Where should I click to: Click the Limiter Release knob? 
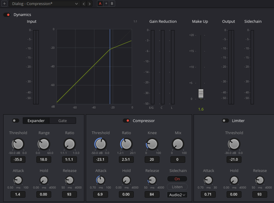260,180
